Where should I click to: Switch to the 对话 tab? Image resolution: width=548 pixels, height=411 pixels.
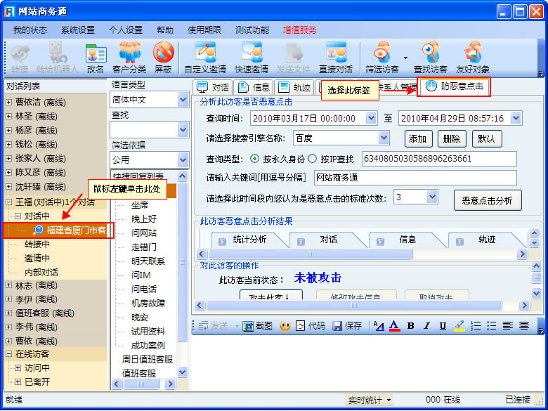click(212, 87)
